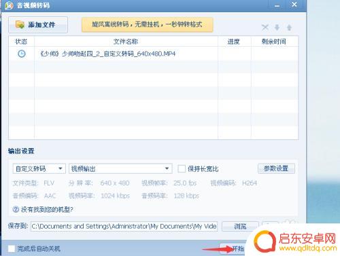
Task: Click the 输出设置 section heading
Action: coord(21,151)
